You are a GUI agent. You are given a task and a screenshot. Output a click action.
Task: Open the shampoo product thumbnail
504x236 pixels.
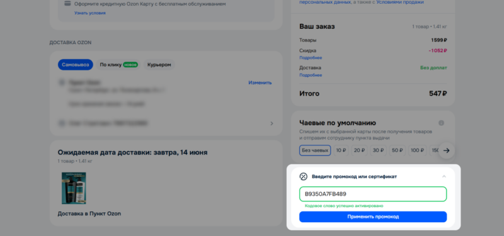[74, 188]
